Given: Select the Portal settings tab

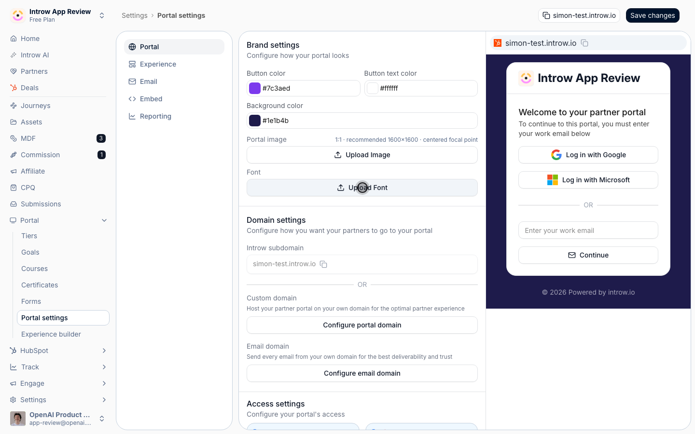Looking at the screenshot, I should [x=174, y=47].
